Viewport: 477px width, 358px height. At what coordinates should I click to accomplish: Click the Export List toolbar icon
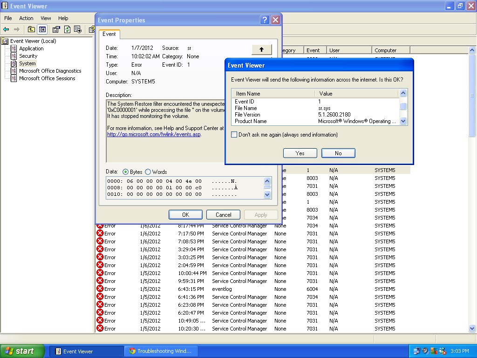pyautogui.click(x=78, y=29)
